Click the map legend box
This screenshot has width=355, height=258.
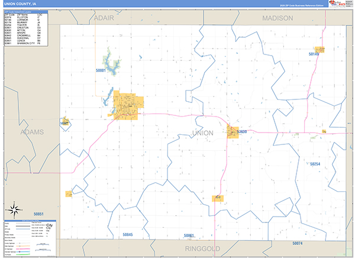[x=30, y=238]
